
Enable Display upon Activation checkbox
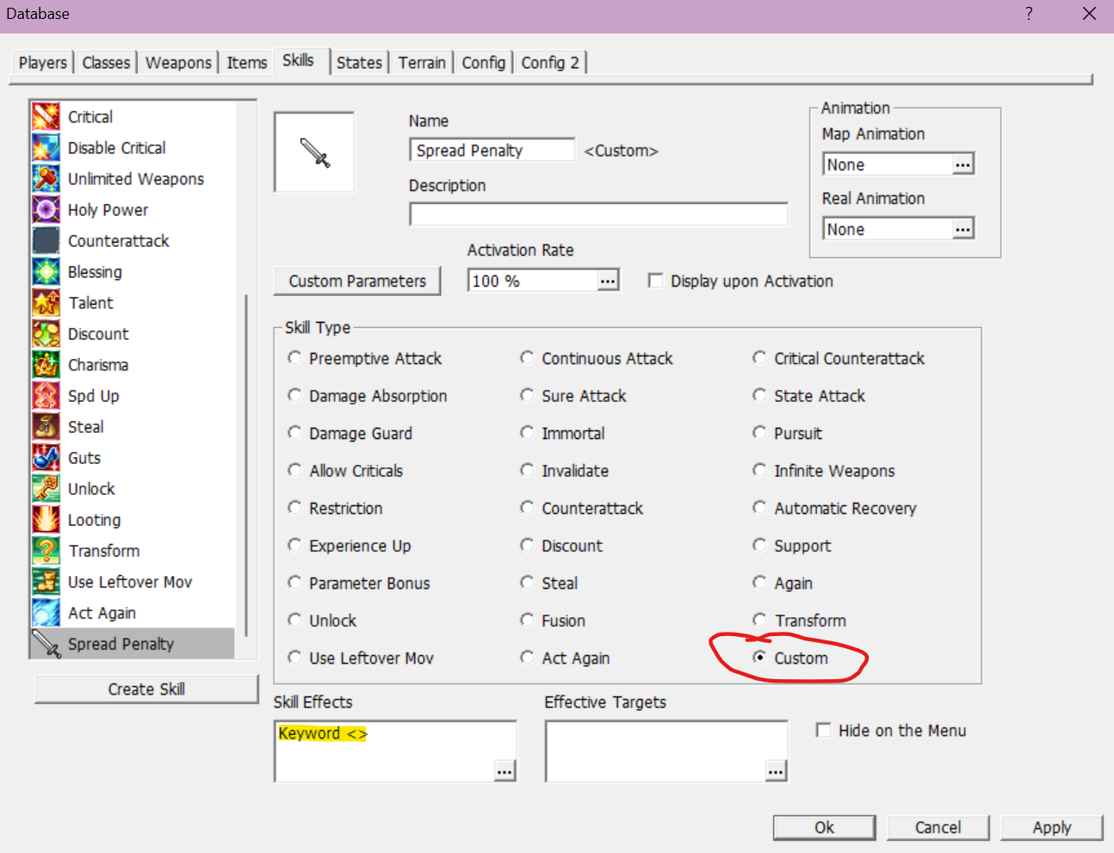[656, 281]
